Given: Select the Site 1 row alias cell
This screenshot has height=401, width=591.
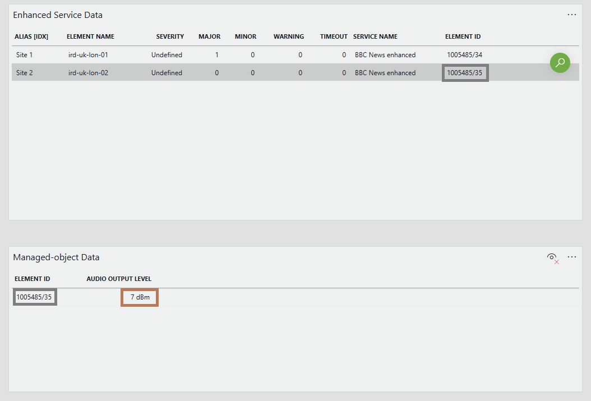Looking at the screenshot, I should pos(25,54).
